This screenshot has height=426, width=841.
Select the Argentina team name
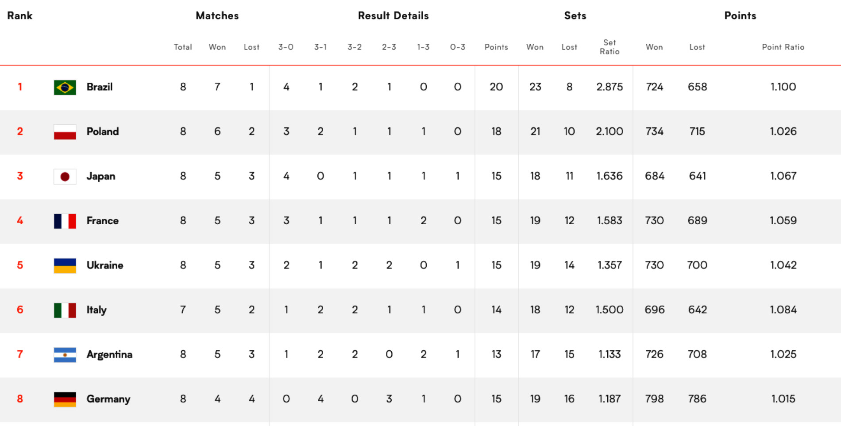pos(109,354)
